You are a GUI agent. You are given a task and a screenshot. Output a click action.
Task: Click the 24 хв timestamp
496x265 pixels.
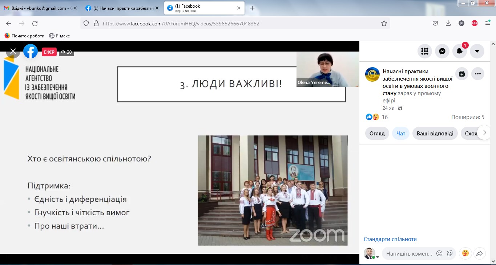pyautogui.click(x=388, y=108)
